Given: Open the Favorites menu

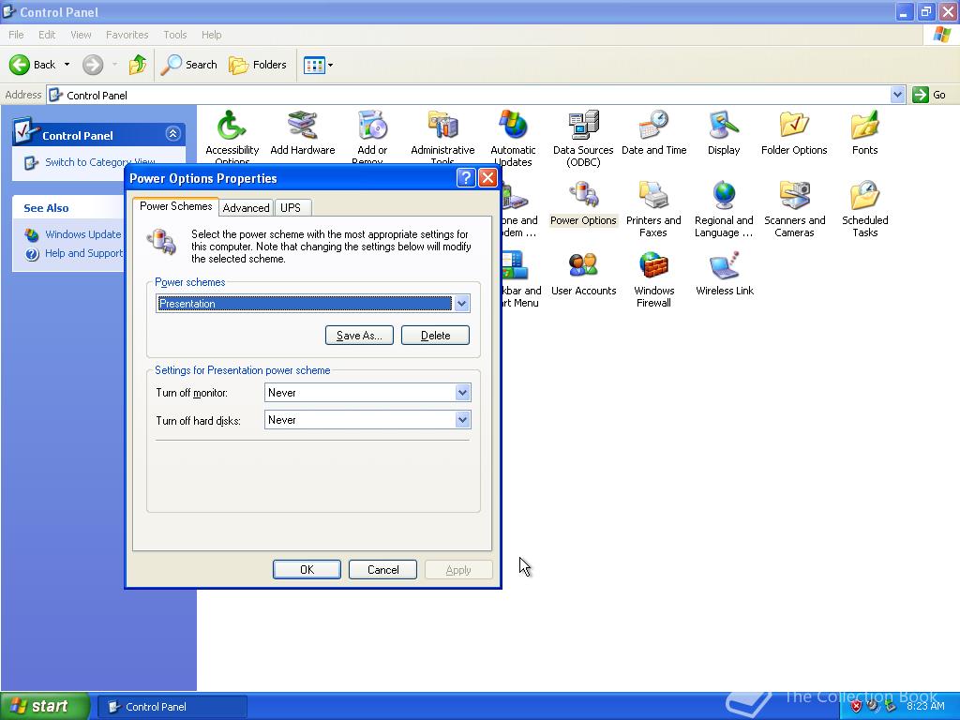Looking at the screenshot, I should click(x=127, y=35).
